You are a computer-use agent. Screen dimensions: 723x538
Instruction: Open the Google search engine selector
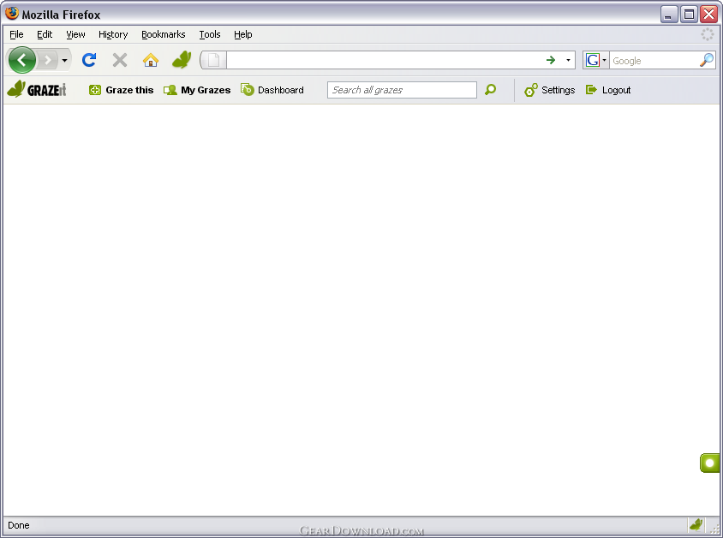(x=595, y=60)
